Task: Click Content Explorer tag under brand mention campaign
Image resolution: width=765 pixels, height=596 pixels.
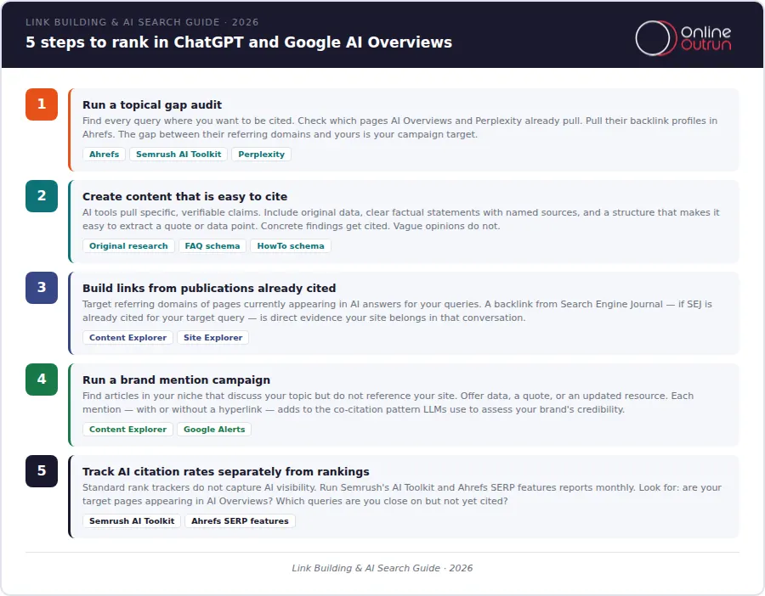Action: 127,430
